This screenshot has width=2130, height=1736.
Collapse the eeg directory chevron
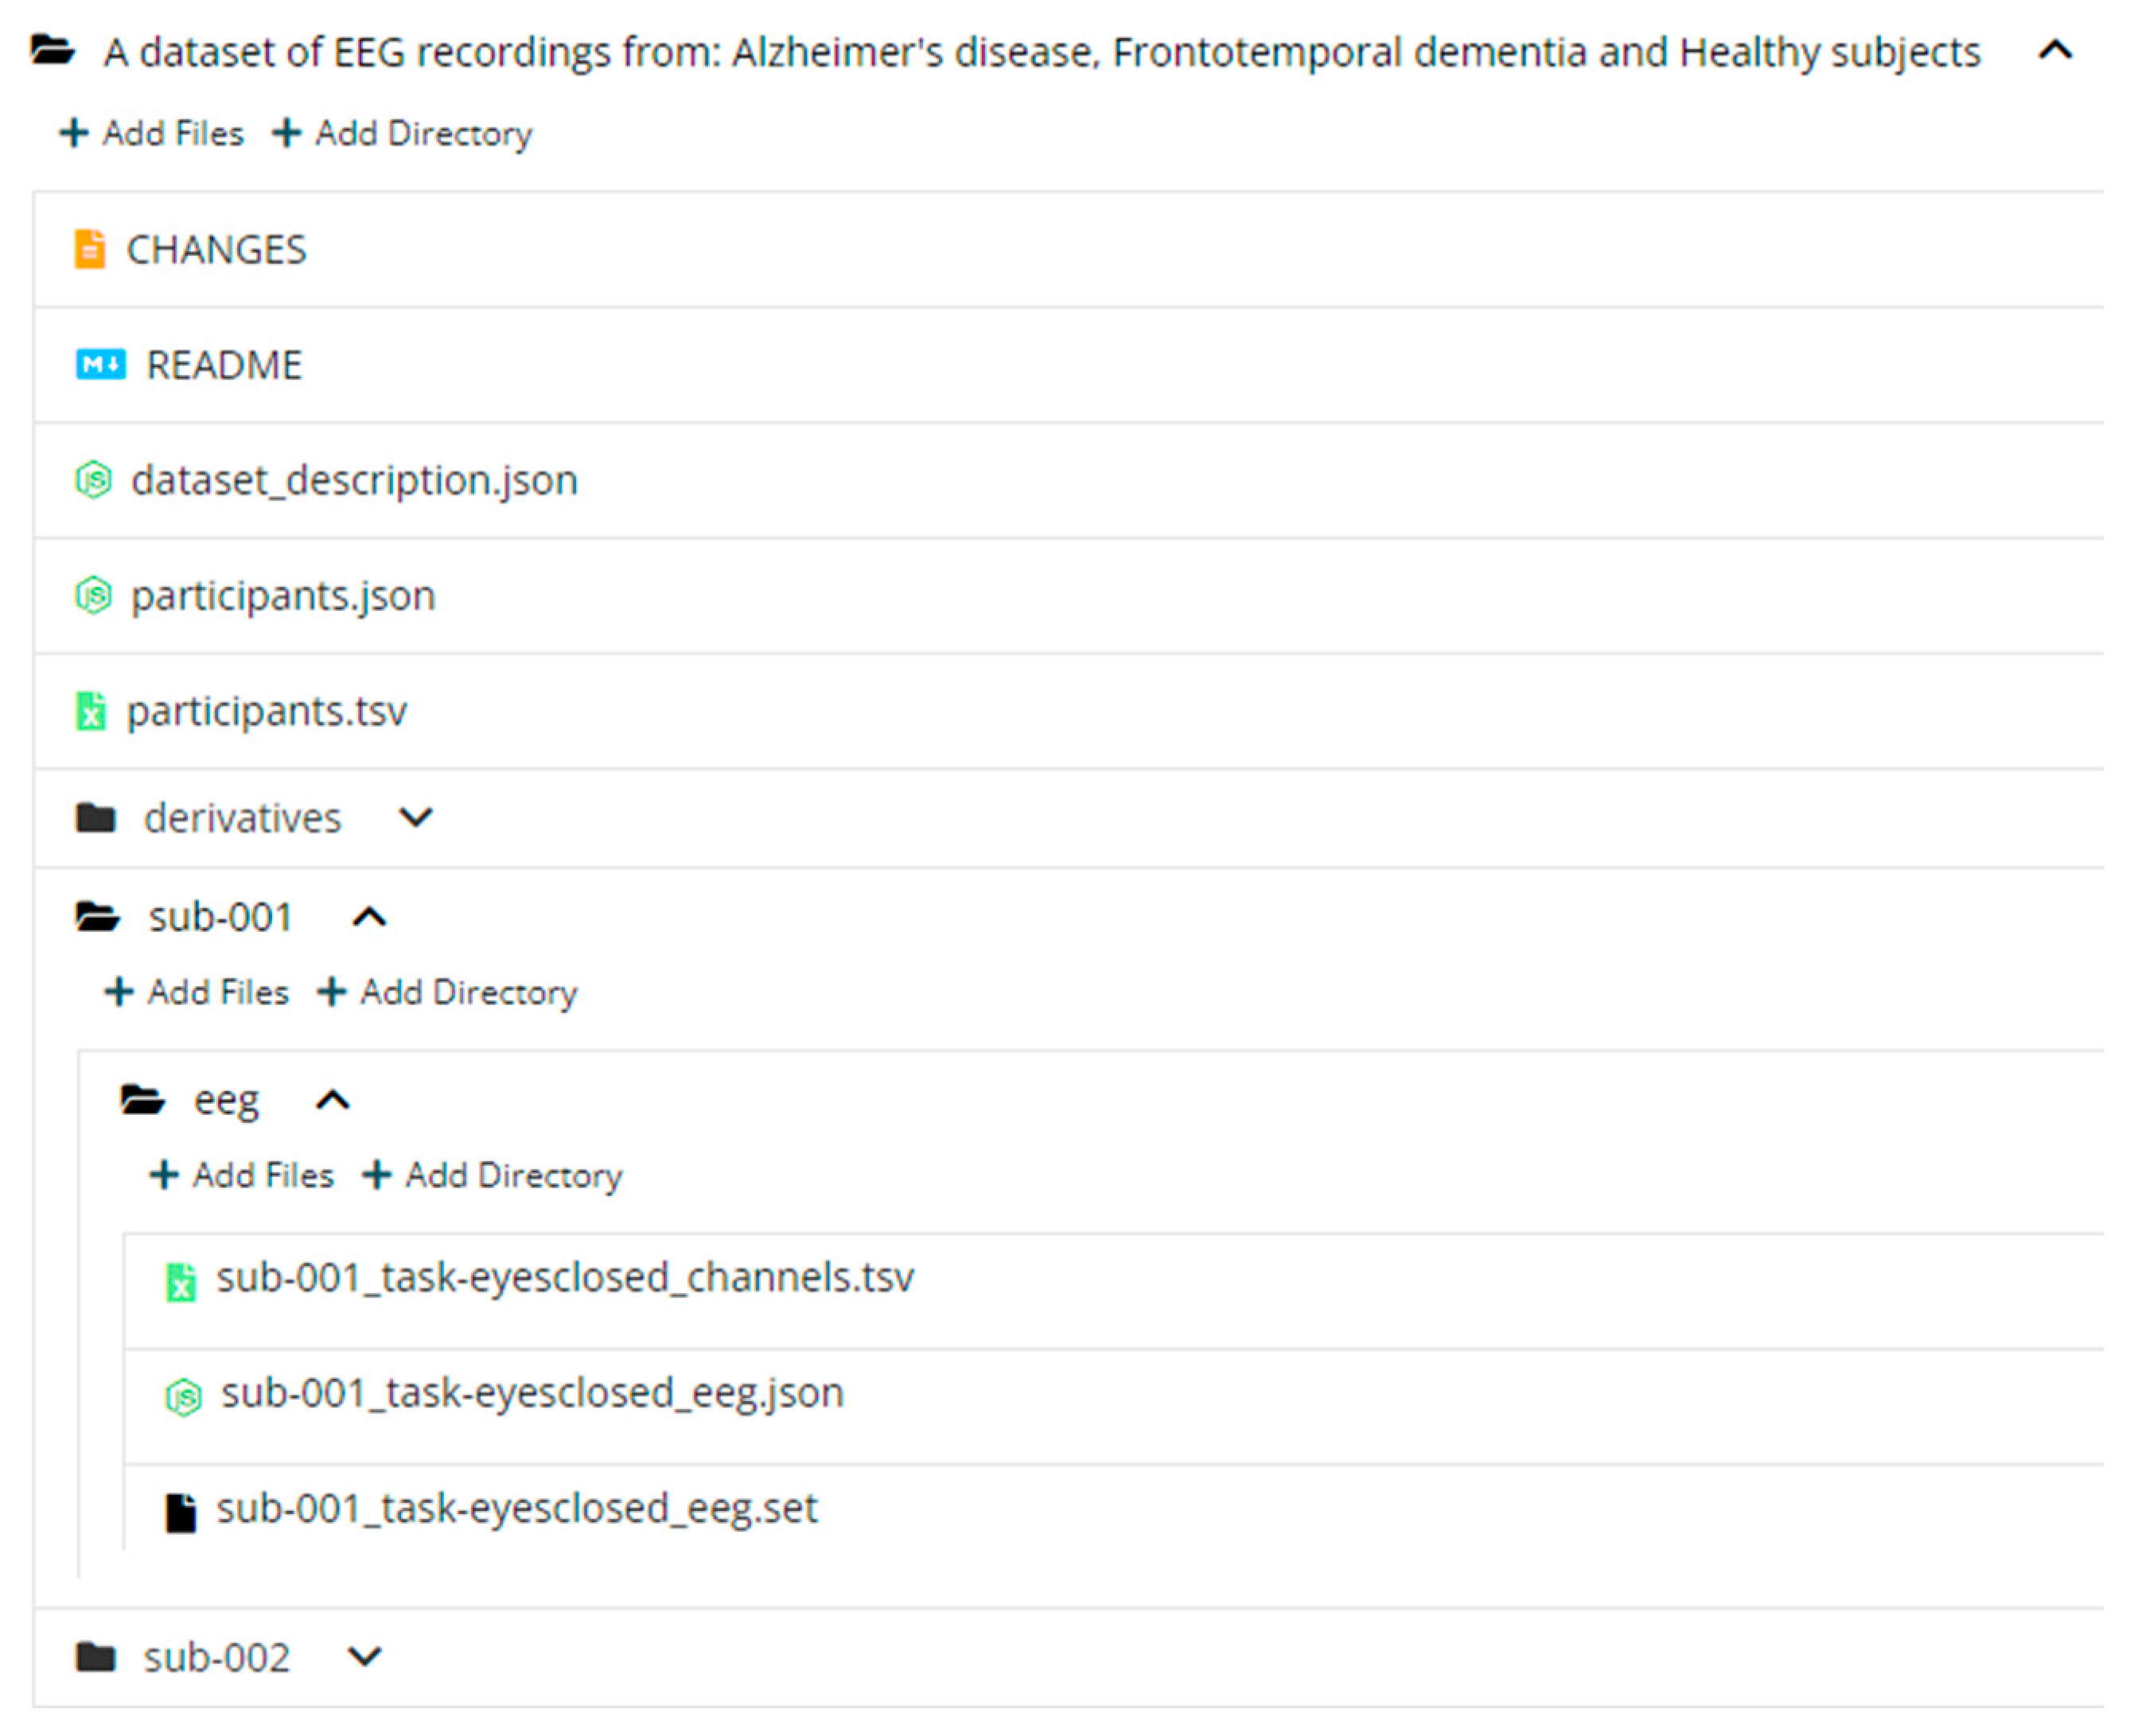(x=333, y=1100)
